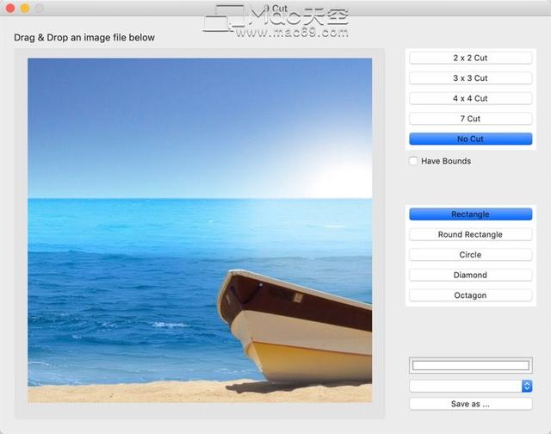Click the Drag & Drop instruction label

click(x=84, y=38)
